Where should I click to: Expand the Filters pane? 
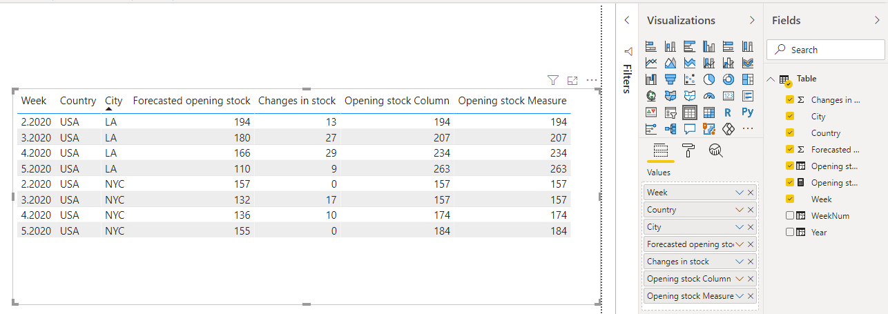point(626,21)
